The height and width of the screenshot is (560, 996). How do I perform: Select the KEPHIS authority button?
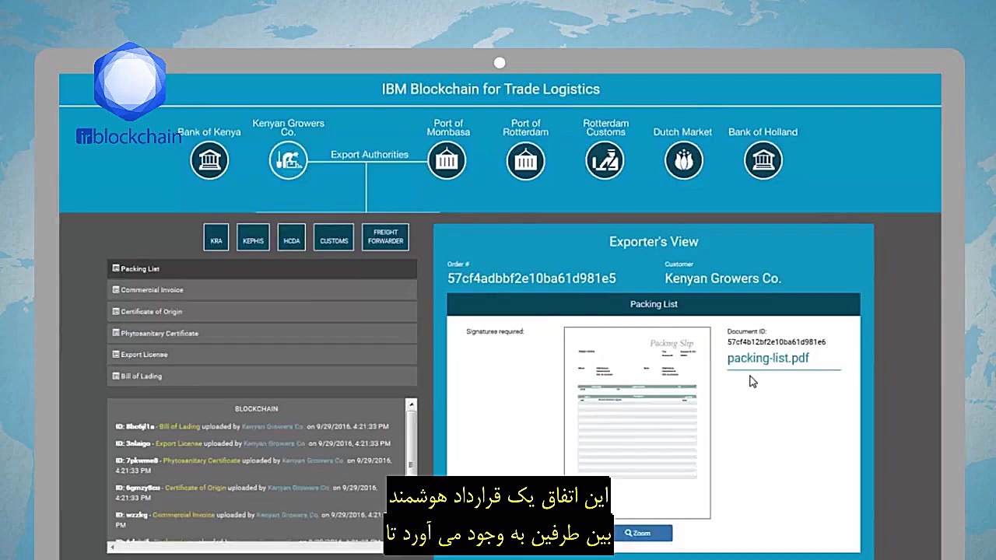tap(254, 237)
